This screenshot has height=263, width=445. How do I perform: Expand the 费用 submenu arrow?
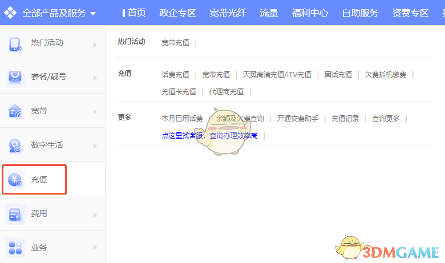[x=95, y=215]
